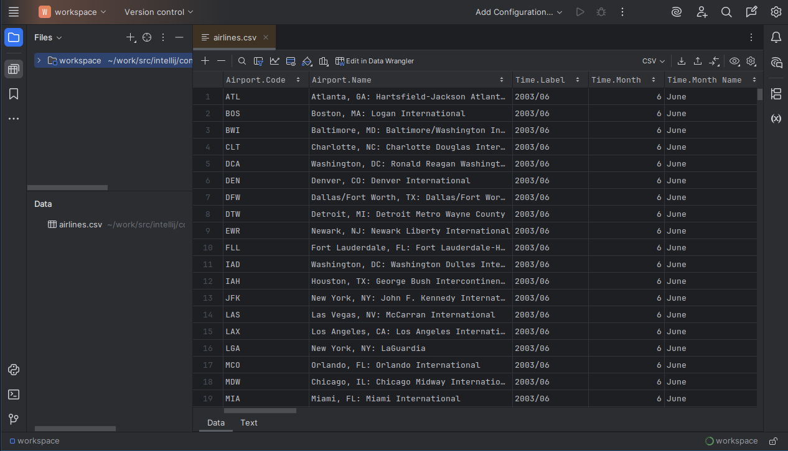Image resolution: width=788 pixels, height=451 pixels.
Task: Toggle sorting on the Time.Month column
Action: [x=653, y=80]
